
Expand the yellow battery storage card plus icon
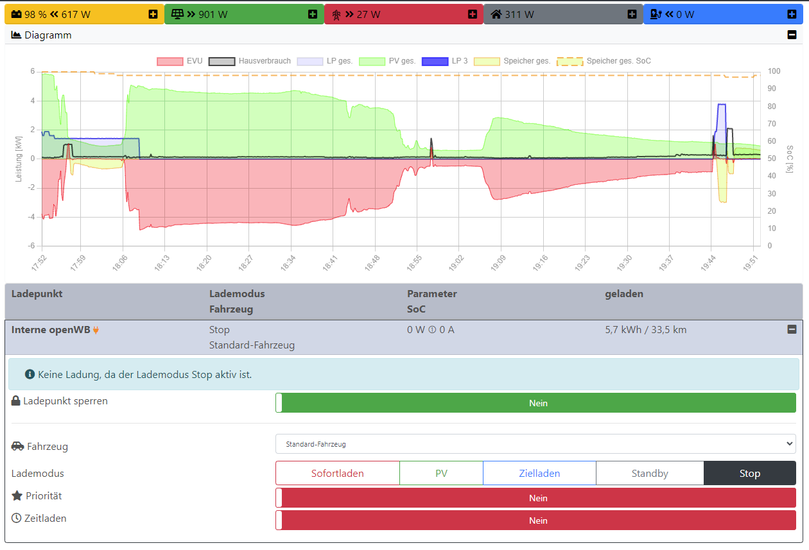pos(153,14)
